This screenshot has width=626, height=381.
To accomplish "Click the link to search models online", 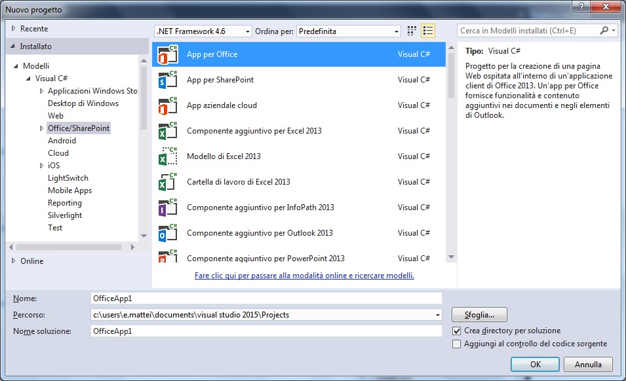I will pos(304,276).
